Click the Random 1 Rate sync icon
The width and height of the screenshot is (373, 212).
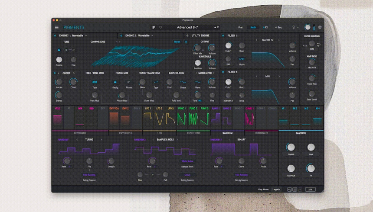(x=69, y=167)
